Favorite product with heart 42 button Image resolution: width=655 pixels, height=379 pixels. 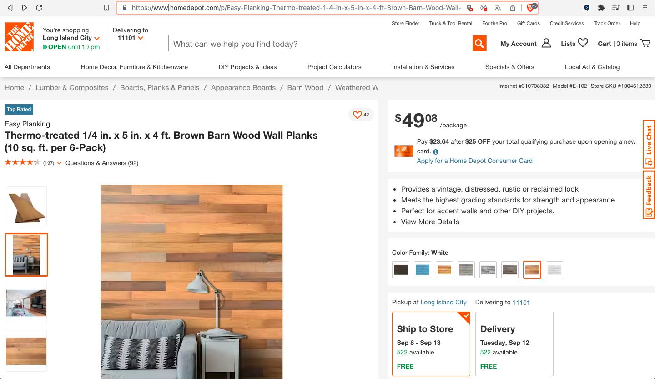[361, 115]
